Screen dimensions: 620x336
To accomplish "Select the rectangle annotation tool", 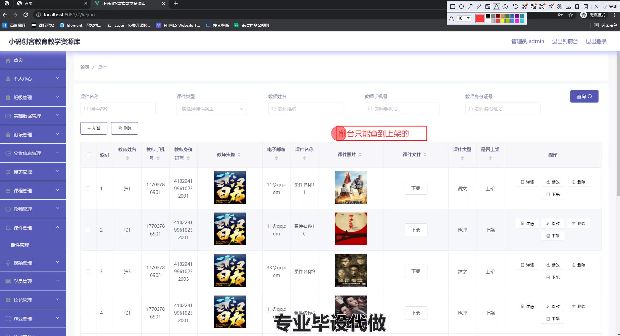I will (x=452, y=6).
